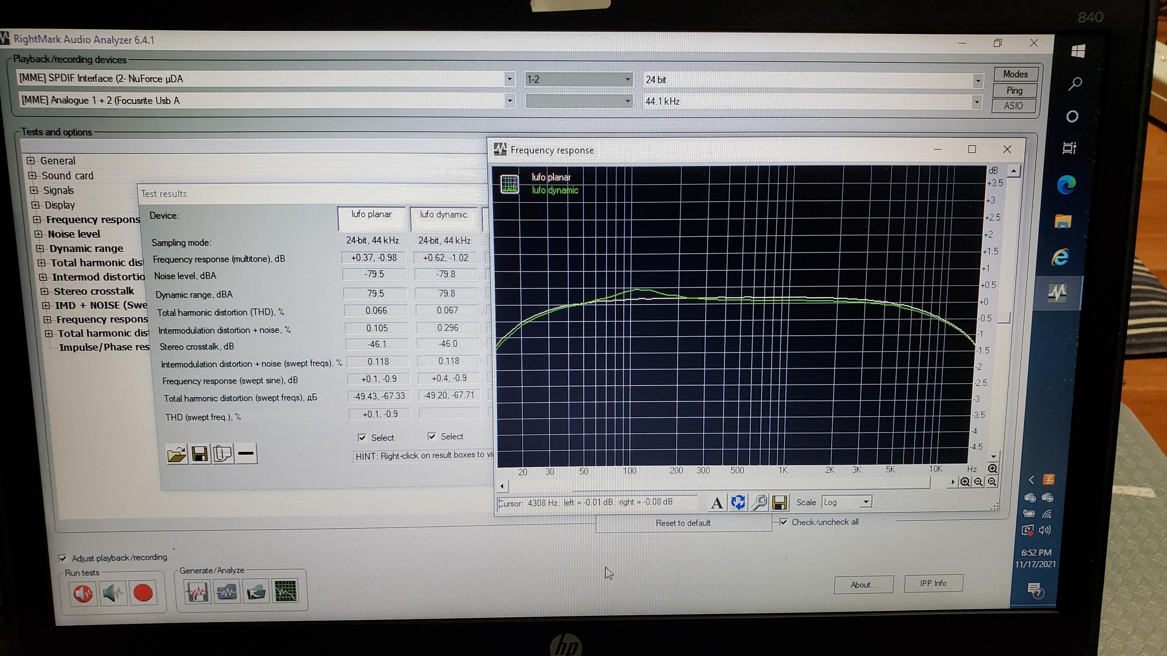Toggle the Check/uncheck all checkbox
The width and height of the screenshot is (1167, 656).
[x=784, y=522]
